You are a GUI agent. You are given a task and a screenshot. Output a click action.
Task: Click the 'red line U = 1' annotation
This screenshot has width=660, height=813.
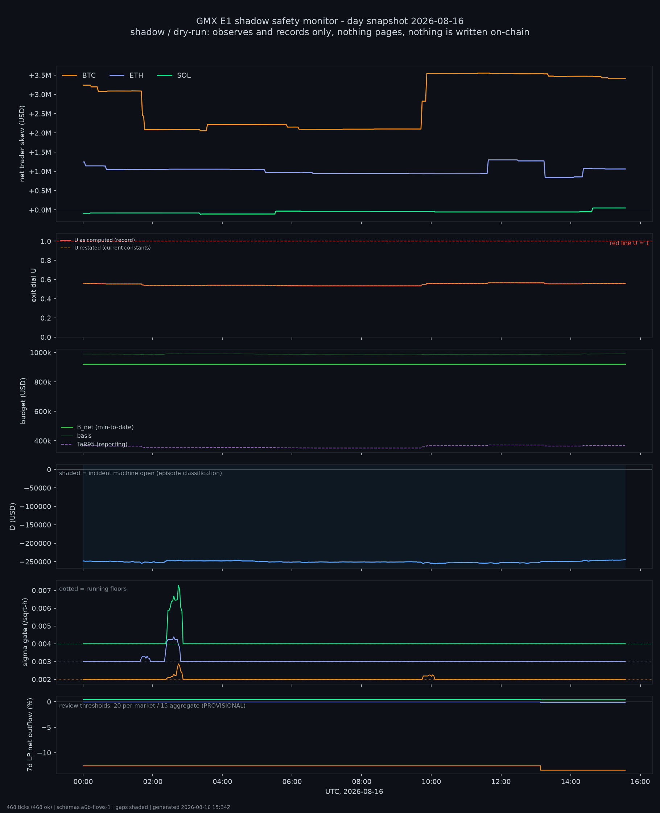click(x=629, y=243)
